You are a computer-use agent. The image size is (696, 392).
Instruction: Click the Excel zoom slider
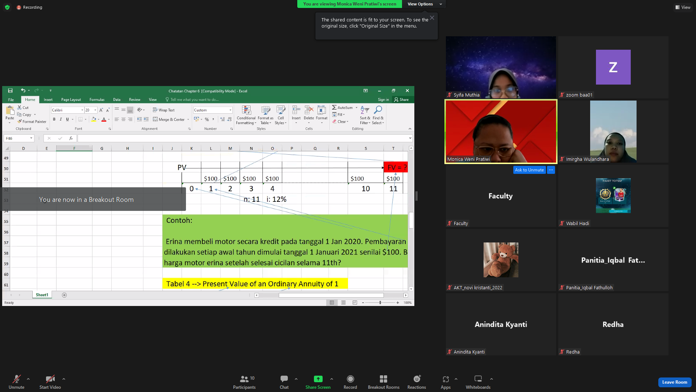(380, 303)
